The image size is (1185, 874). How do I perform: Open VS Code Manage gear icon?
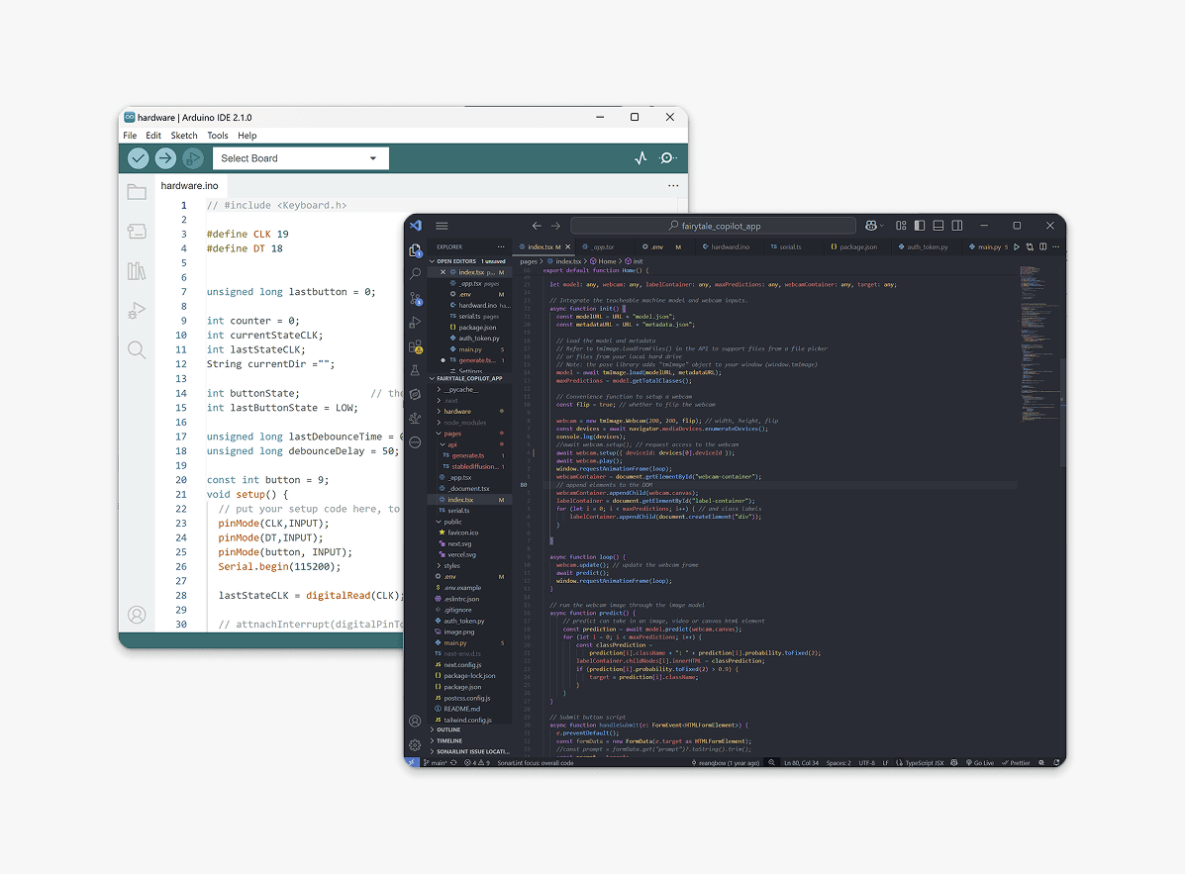click(x=415, y=744)
